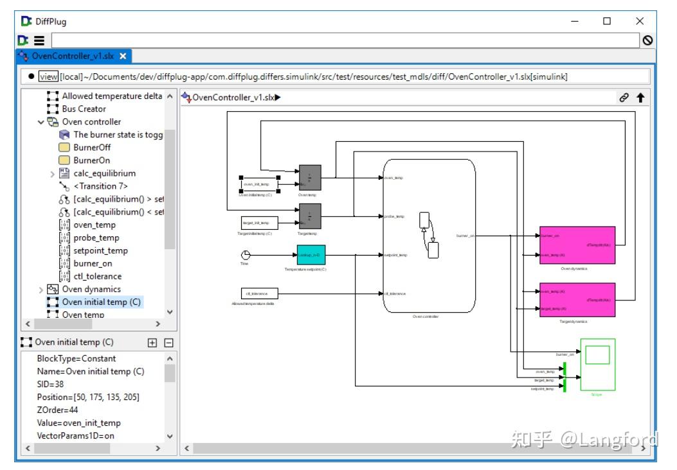Click the gray Oven temp integrator block
Screen dimensions: 677x470
310,178
